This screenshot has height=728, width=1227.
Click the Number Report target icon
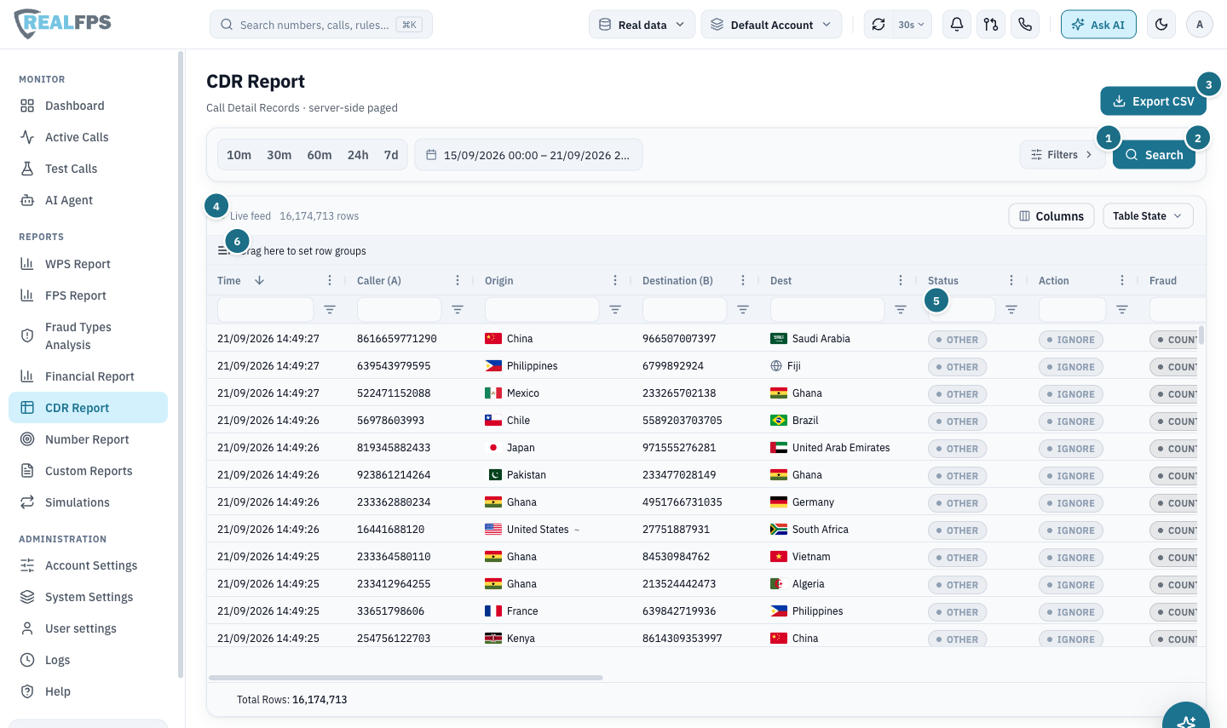point(27,439)
